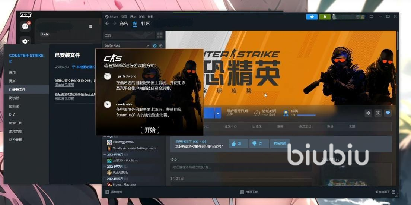Click the game info icon
This screenshot has width=411, height=205.
click(378, 113)
